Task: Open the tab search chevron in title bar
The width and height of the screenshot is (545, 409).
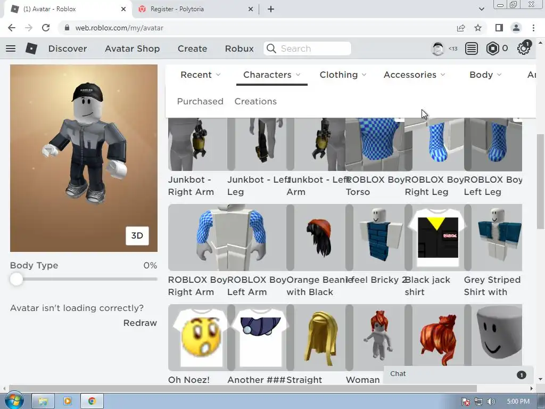Action: coord(481,9)
